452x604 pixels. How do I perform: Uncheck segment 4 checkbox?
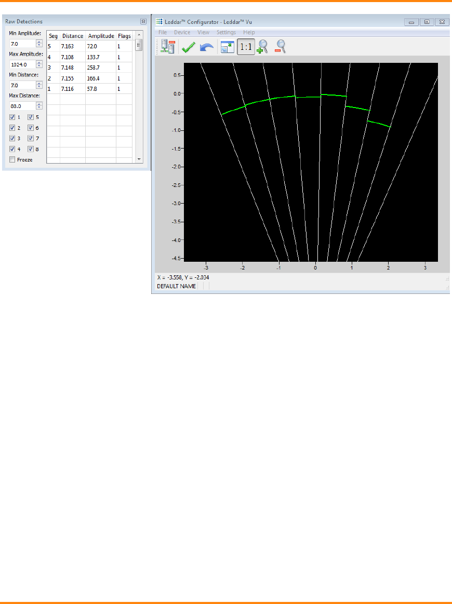tap(12, 149)
